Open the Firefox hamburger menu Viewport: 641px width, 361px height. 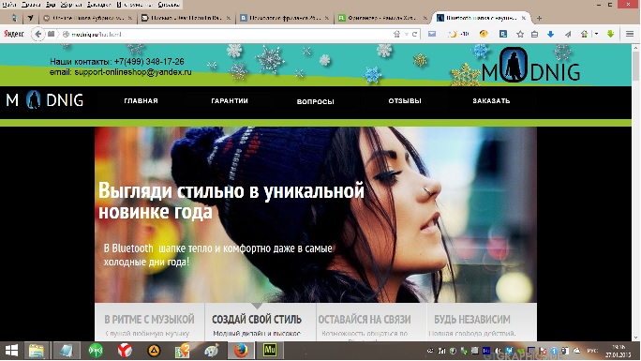(630, 34)
